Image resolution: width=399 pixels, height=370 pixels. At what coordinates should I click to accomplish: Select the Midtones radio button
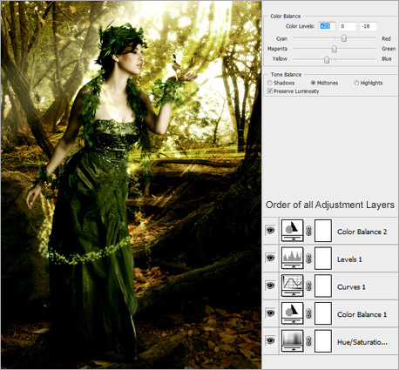click(x=313, y=83)
